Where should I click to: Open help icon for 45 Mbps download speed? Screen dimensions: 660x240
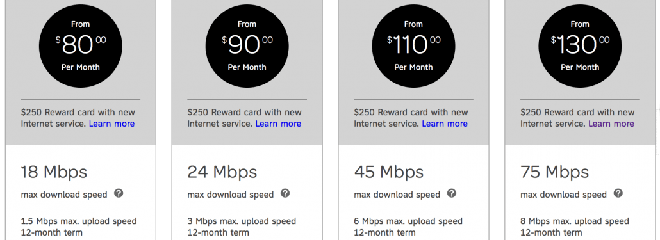click(452, 193)
